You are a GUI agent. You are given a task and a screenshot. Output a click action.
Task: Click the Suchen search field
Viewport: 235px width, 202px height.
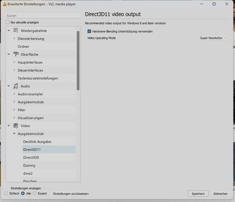(x=43, y=16)
